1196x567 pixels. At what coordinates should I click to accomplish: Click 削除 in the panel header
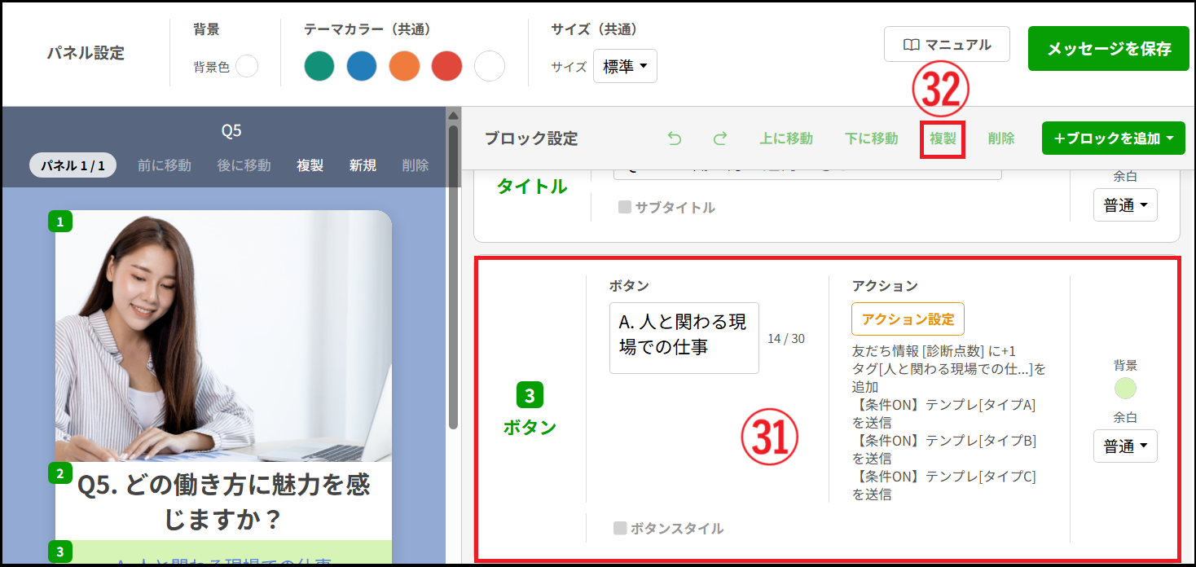(416, 165)
